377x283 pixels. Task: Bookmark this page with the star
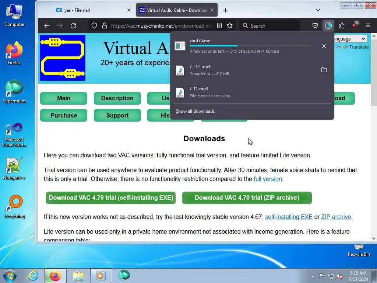(x=230, y=25)
